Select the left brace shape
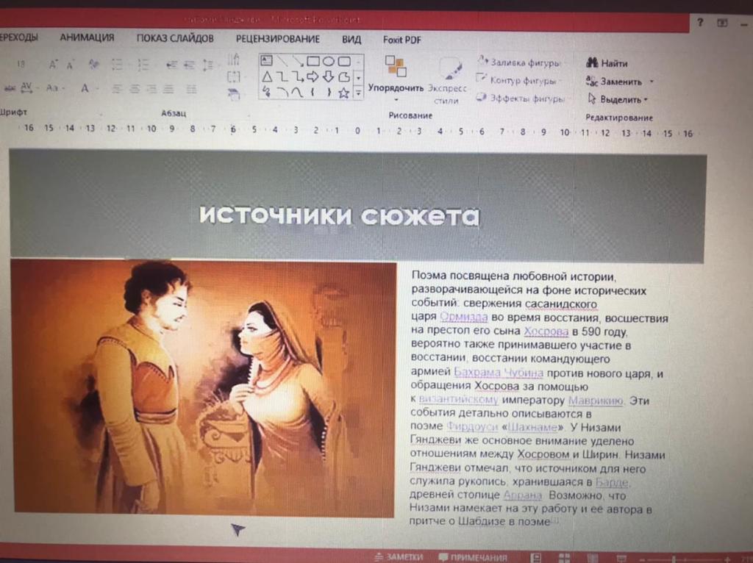 point(313,92)
